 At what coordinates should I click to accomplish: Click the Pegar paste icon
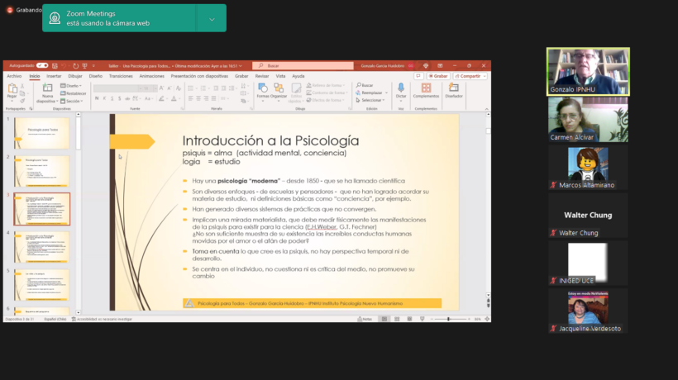[x=12, y=88]
